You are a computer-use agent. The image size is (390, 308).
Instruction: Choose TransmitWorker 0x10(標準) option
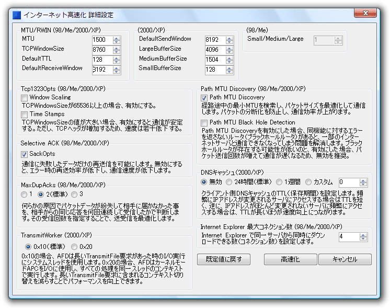28,247
